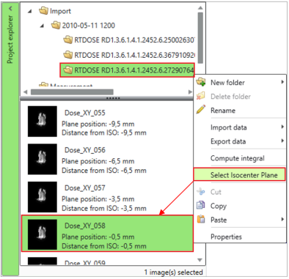
Task: Expand Paste submenu arrow
Action: [282, 219]
